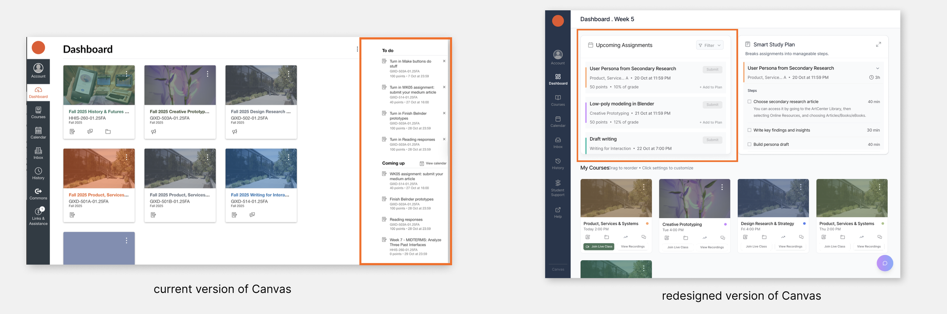Click the green Join Live Class button

coord(599,247)
